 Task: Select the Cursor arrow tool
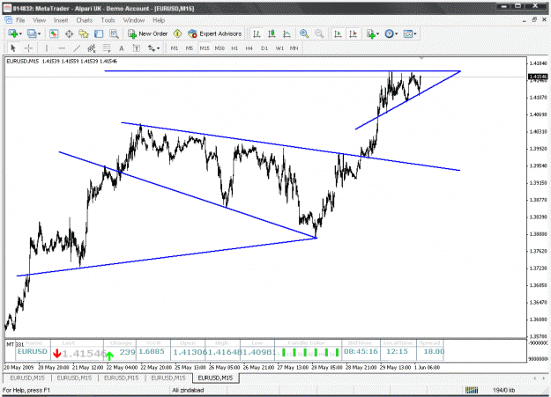[x=13, y=48]
